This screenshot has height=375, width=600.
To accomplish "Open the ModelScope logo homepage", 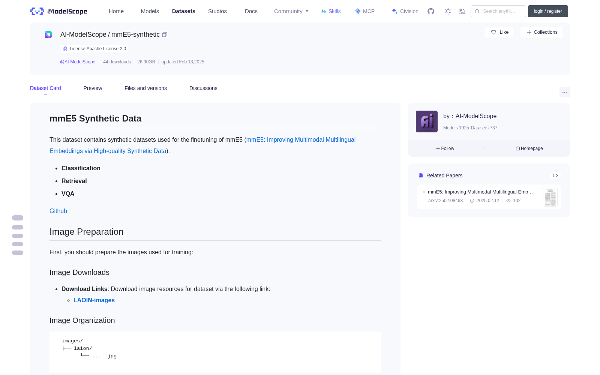I will tap(58, 11).
